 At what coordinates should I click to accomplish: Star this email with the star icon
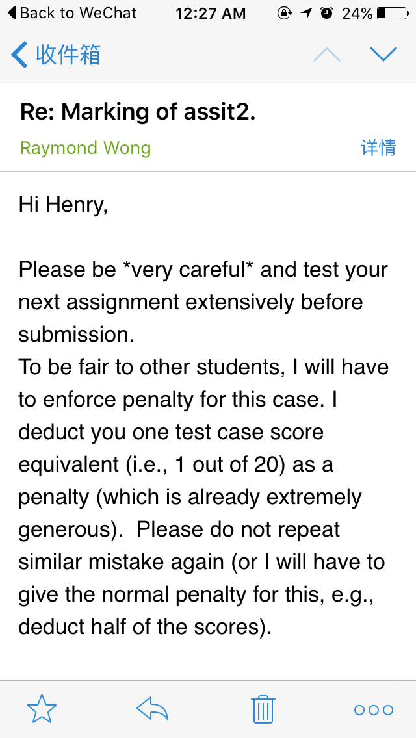pos(42,709)
